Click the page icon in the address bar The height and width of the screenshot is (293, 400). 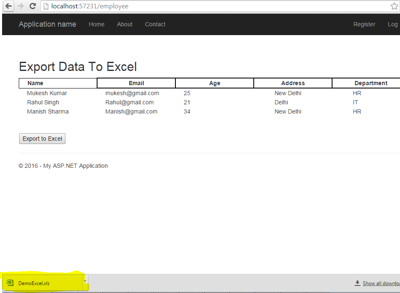click(46, 6)
